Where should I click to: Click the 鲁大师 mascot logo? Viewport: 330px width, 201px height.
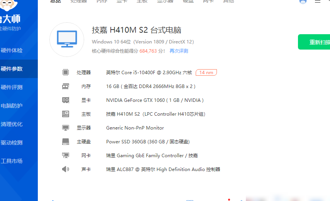[x=8, y=5]
